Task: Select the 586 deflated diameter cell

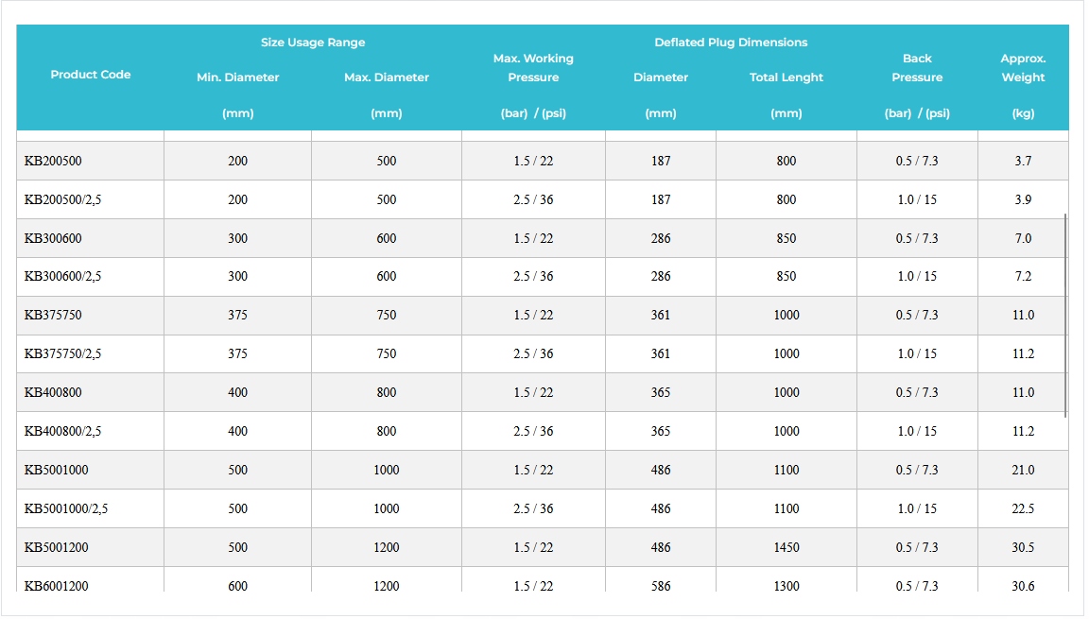Action: pos(661,586)
